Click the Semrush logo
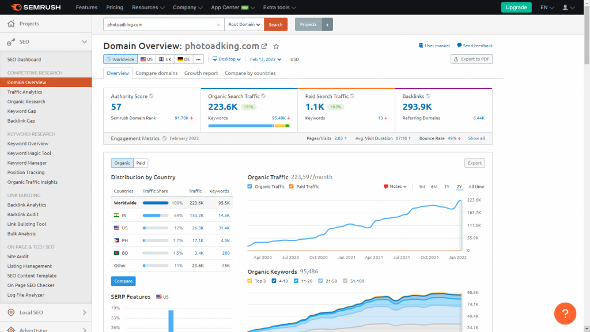This screenshot has width=590, height=332. point(36,7)
